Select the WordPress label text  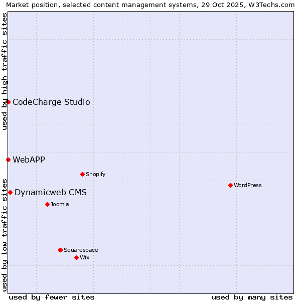coord(247,186)
